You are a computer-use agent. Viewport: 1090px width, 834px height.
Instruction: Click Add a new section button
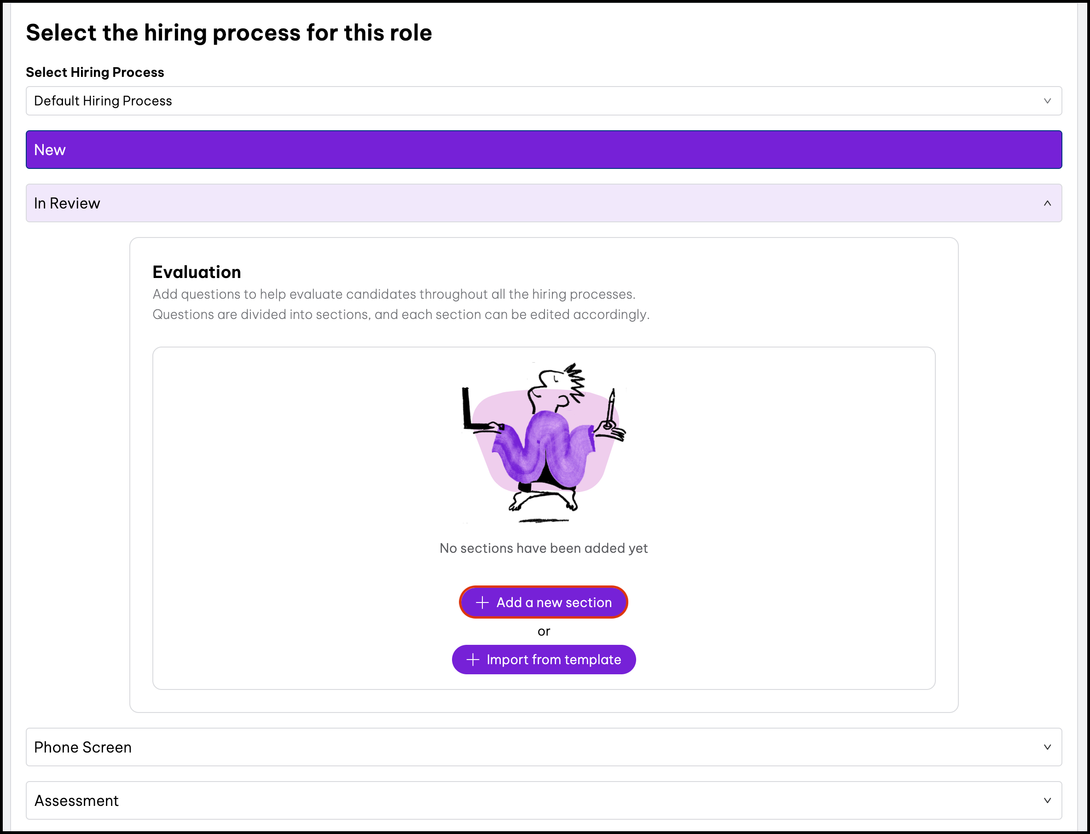point(544,602)
